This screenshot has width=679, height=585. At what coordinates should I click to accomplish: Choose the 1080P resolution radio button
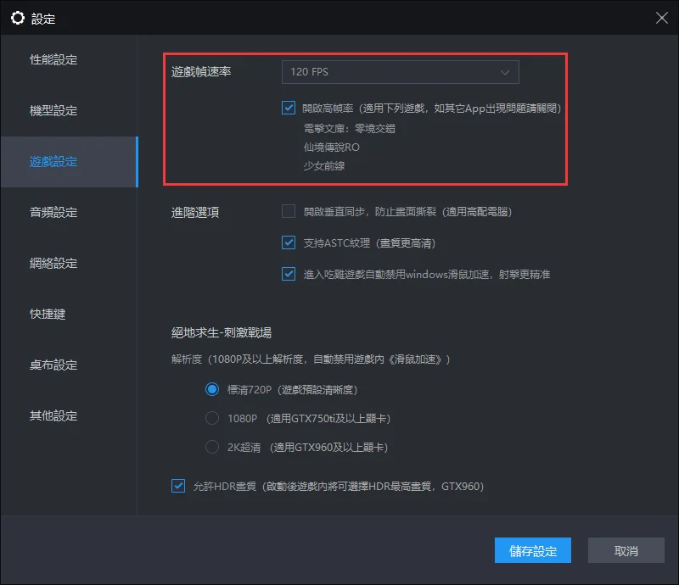point(212,418)
